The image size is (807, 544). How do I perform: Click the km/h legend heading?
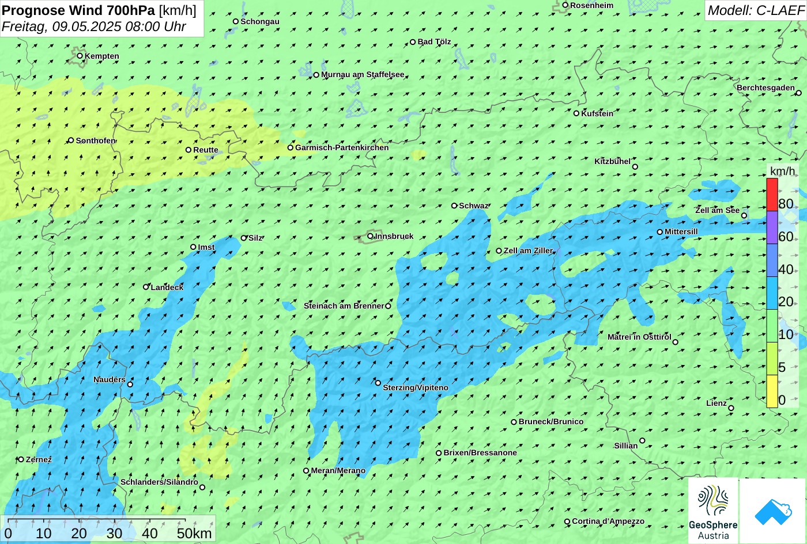point(782,171)
